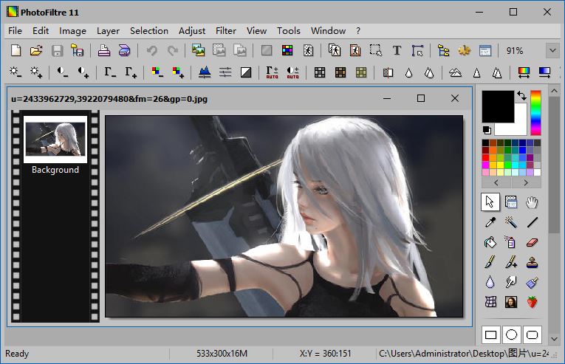The image size is (565, 364).
Task: Select the Pipette eyedropper tool
Action: [x=490, y=222]
